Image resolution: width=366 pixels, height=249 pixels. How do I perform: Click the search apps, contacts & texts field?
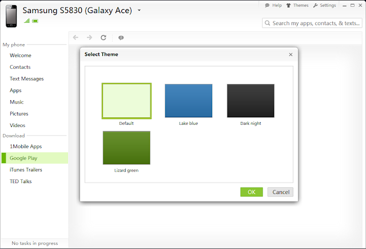point(312,23)
